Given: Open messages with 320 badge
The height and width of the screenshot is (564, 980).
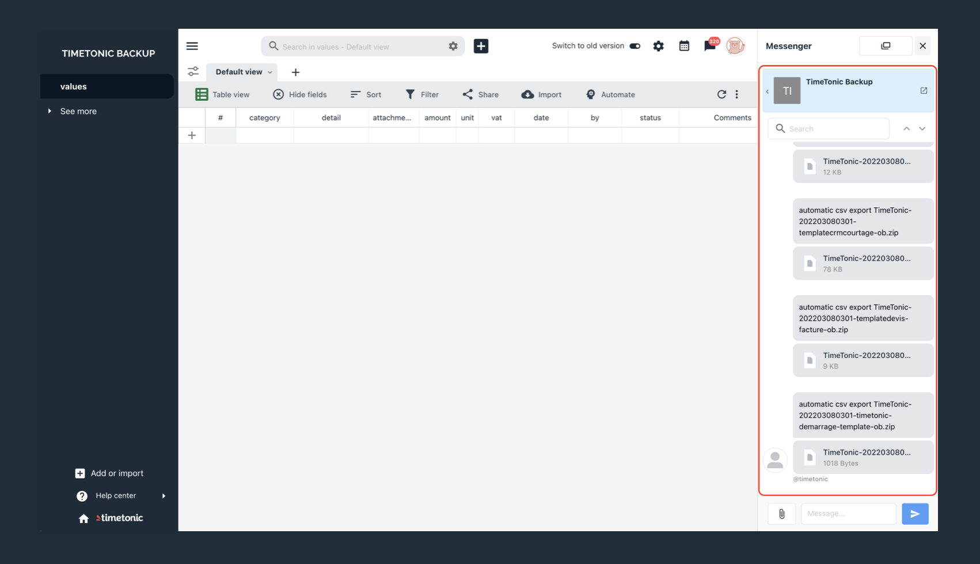Looking at the screenshot, I should [711, 45].
